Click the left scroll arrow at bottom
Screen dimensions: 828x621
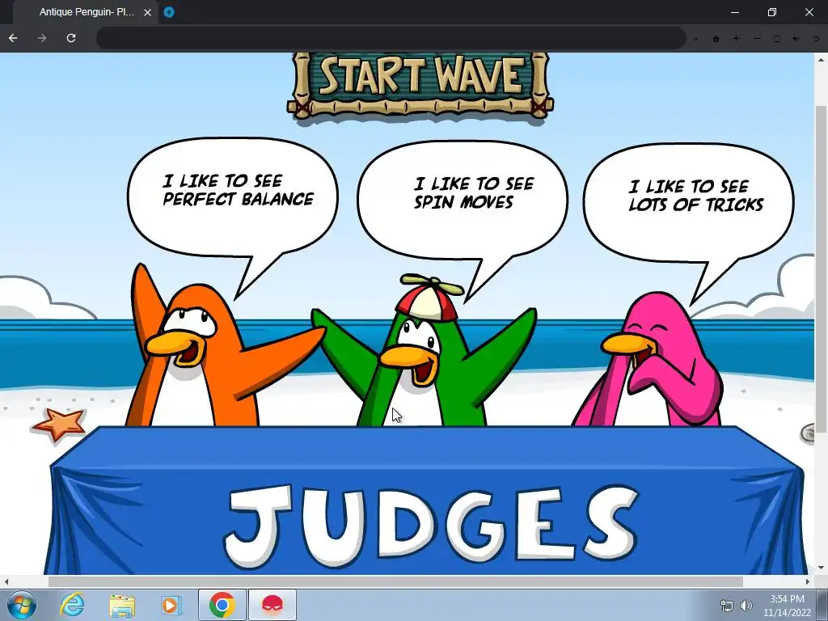point(6,581)
